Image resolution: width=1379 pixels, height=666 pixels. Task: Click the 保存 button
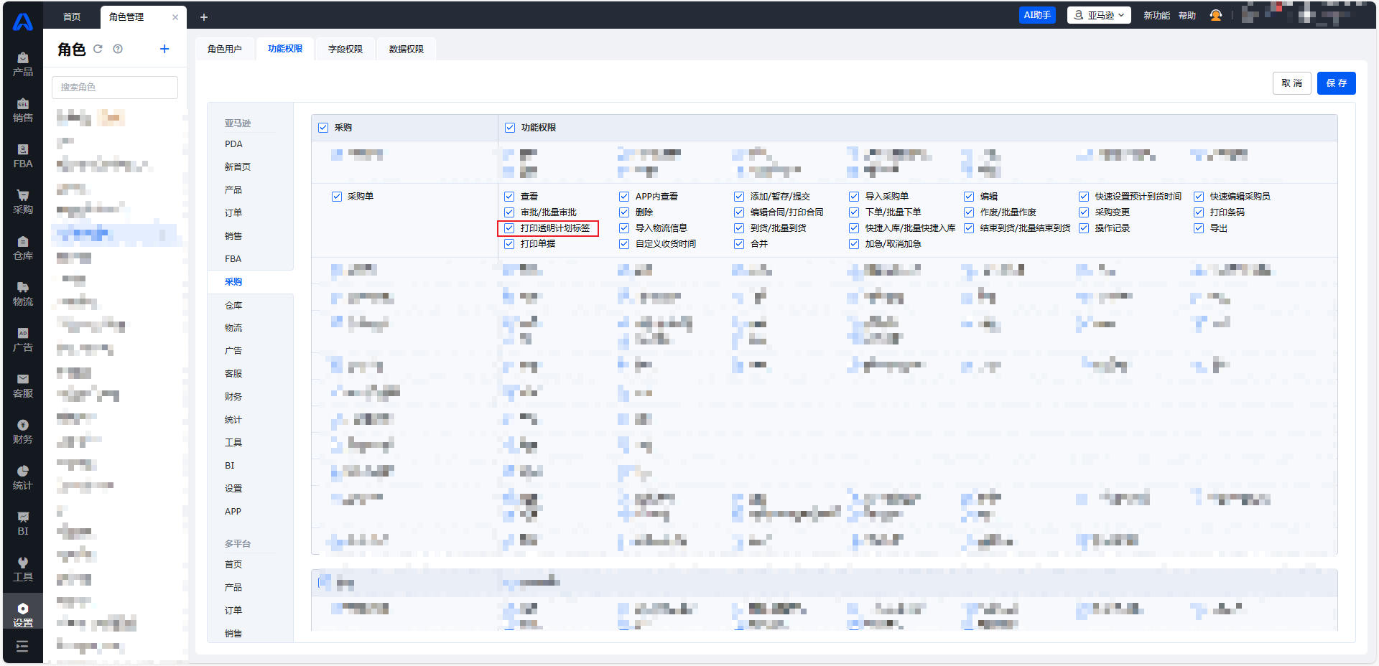tap(1336, 83)
